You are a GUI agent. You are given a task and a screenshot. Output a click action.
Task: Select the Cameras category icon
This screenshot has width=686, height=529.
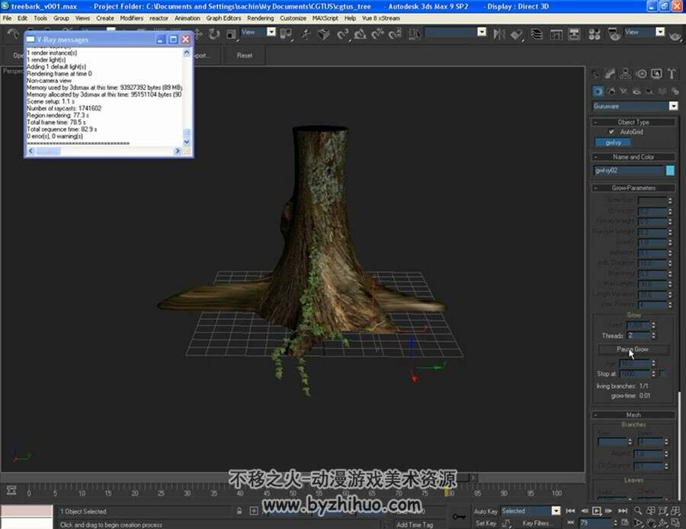[x=636, y=91]
